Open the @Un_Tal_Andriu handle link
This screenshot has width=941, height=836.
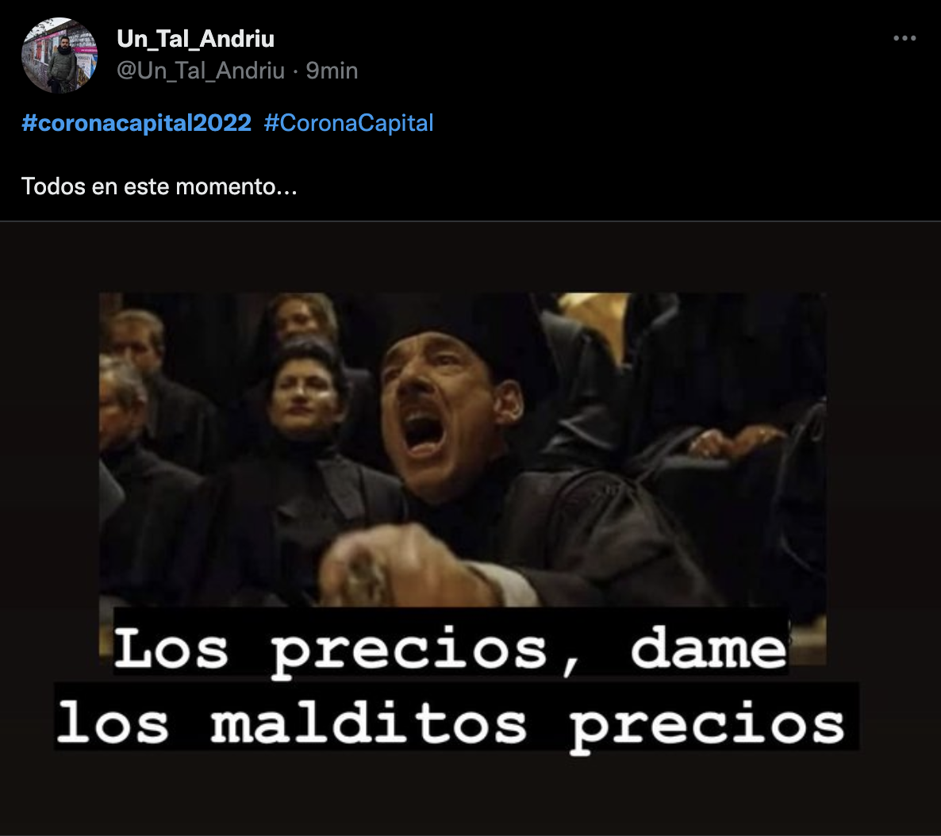(x=201, y=71)
